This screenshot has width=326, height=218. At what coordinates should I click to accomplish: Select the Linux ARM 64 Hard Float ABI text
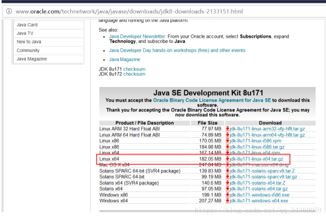pos(130,135)
